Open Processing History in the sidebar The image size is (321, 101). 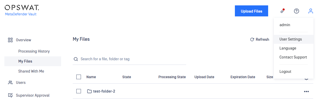pyautogui.click(x=34, y=51)
